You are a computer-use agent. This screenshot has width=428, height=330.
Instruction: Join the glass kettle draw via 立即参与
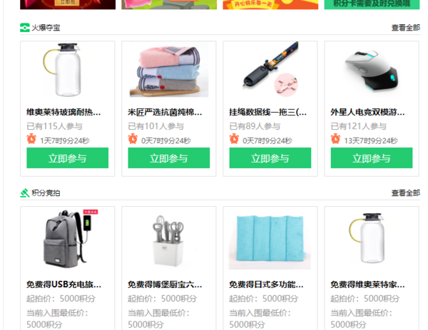point(68,158)
